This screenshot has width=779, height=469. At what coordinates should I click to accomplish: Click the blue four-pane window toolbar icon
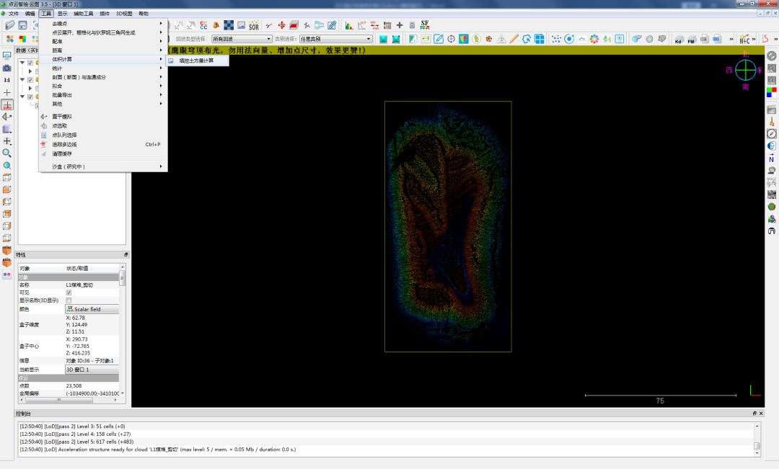539,39
